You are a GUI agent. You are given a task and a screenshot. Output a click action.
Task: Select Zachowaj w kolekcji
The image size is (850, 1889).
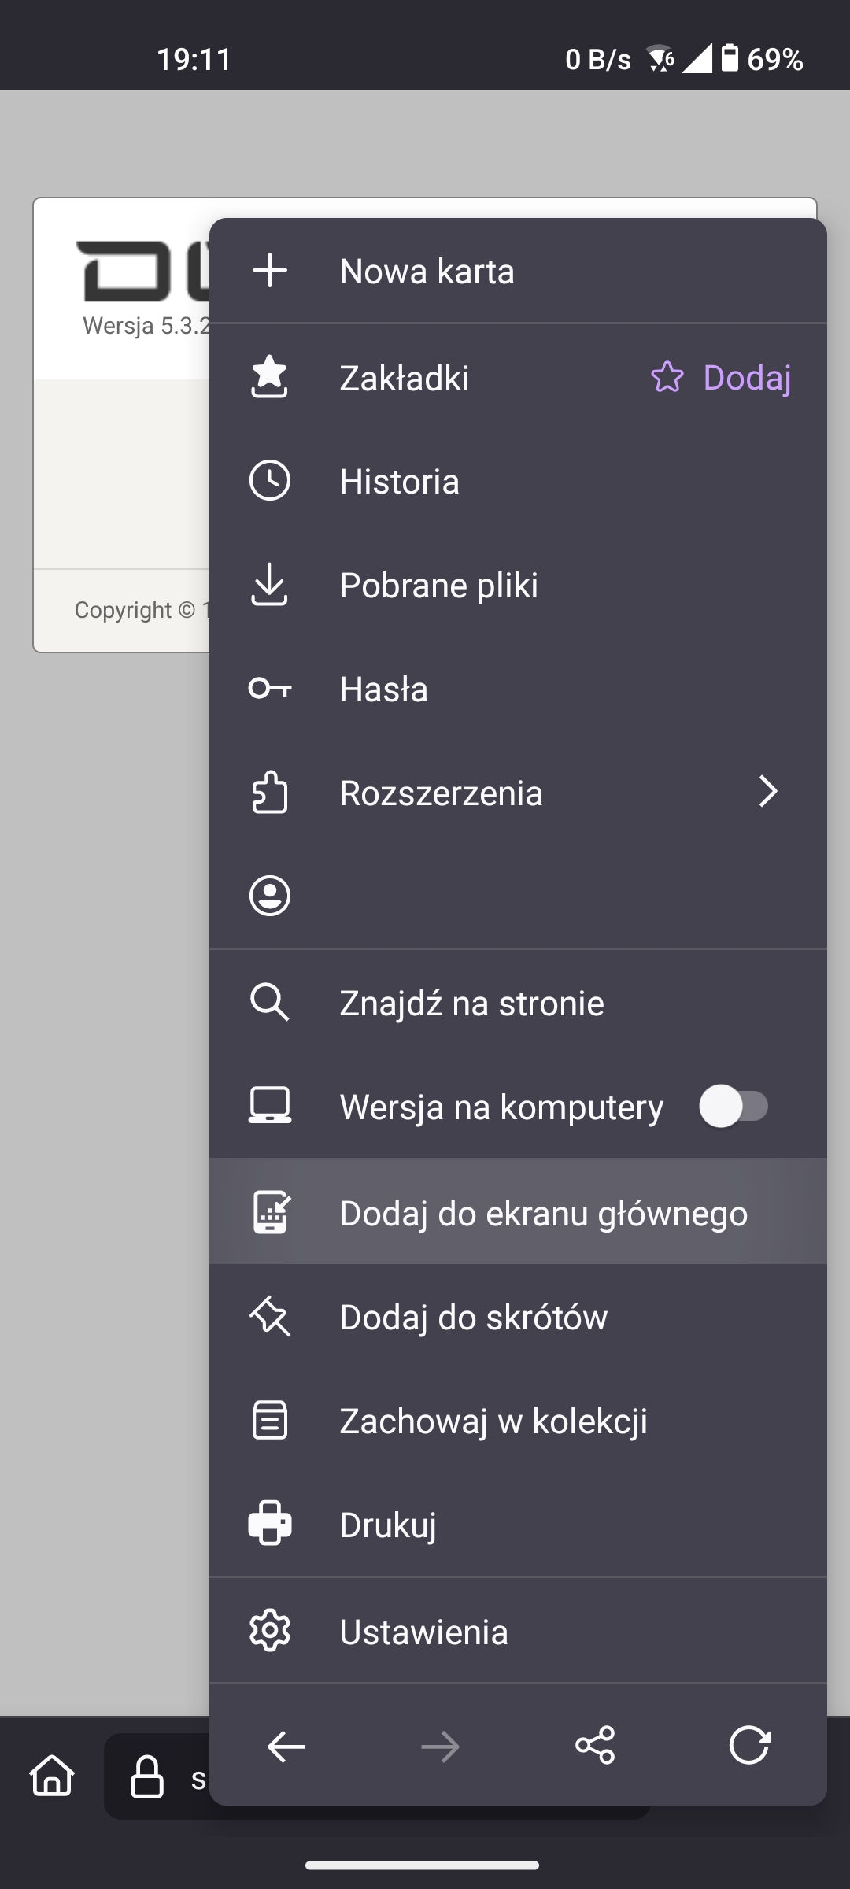click(x=493, y=1421)
